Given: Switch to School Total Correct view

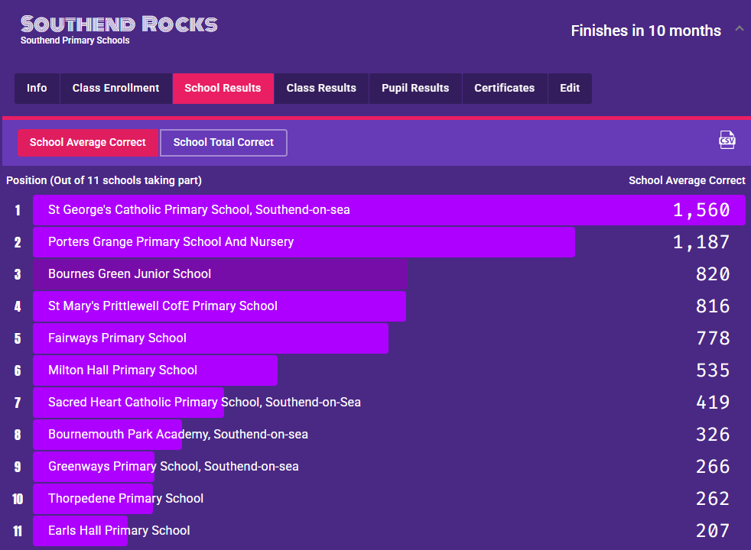Looking at the screenshot, I should [x=223, y=143].
